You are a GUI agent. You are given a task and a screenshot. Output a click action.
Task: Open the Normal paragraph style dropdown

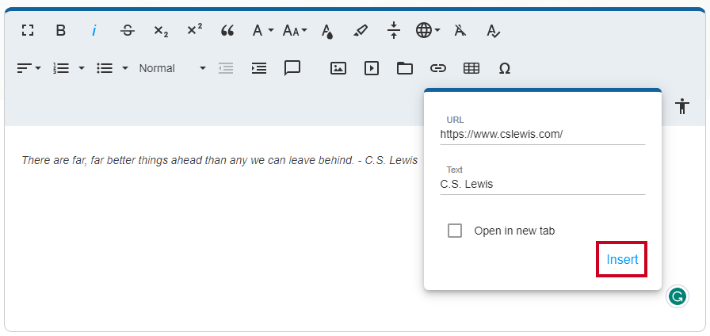(172, 68)
